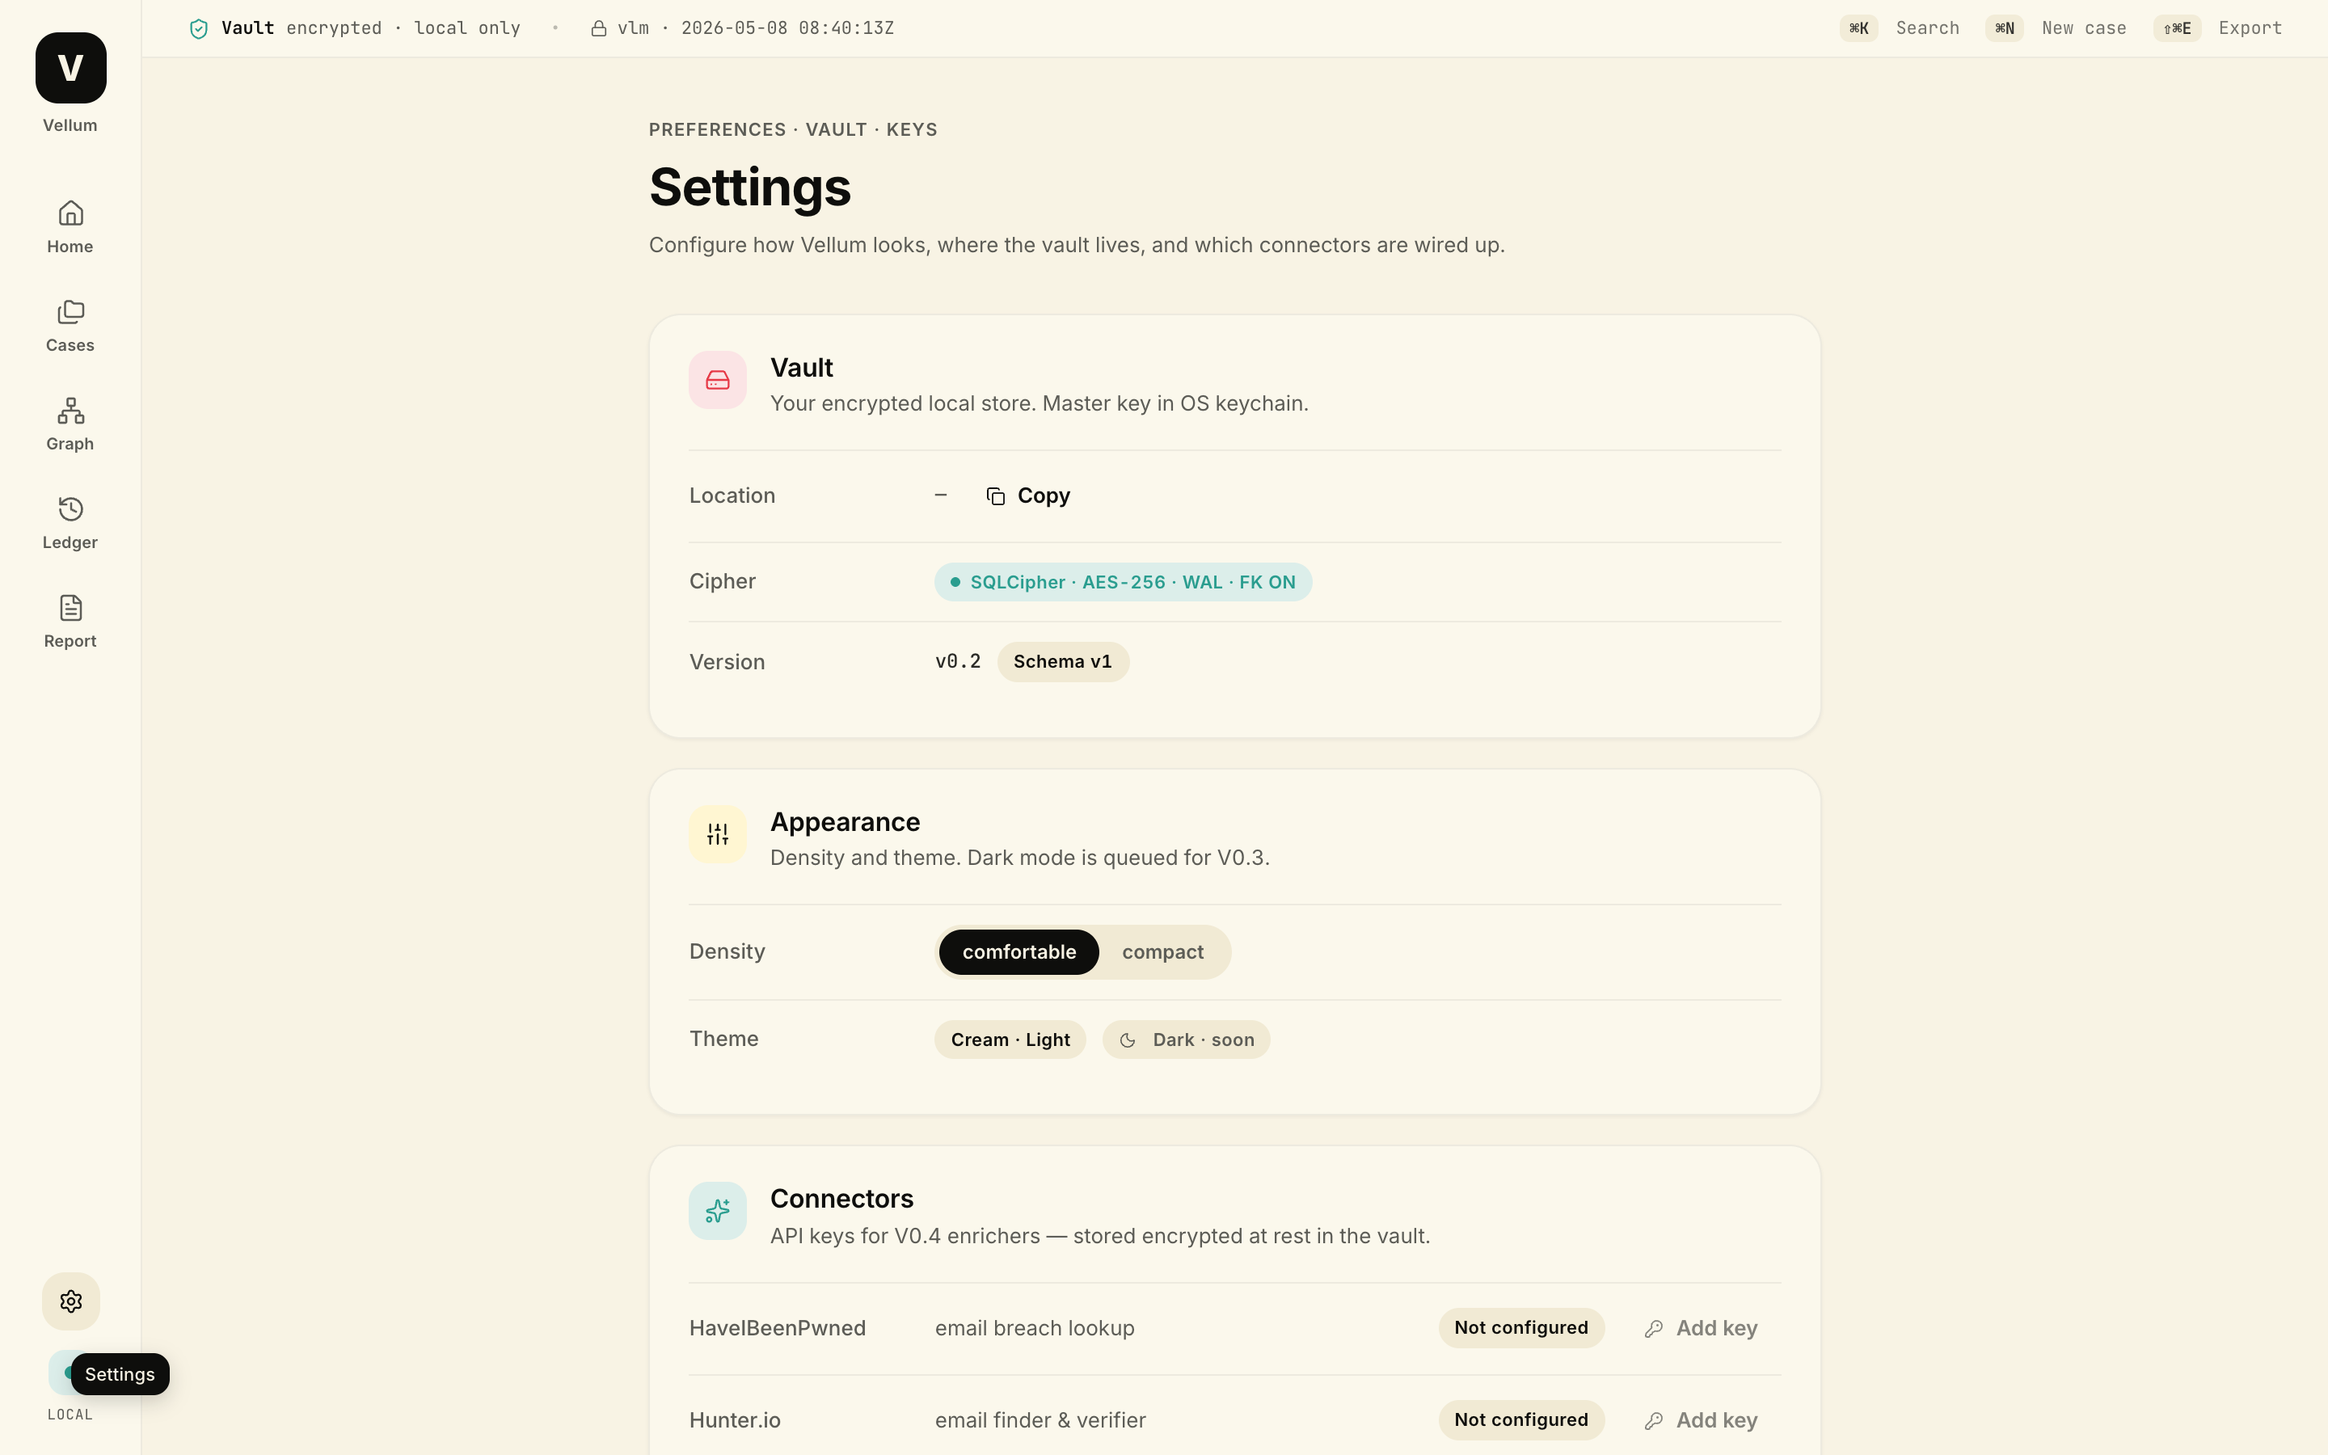2328x1455 pixels.
Task: Click Not configured badge for HaveIBeenPwned
Action: [1521, 1328]
